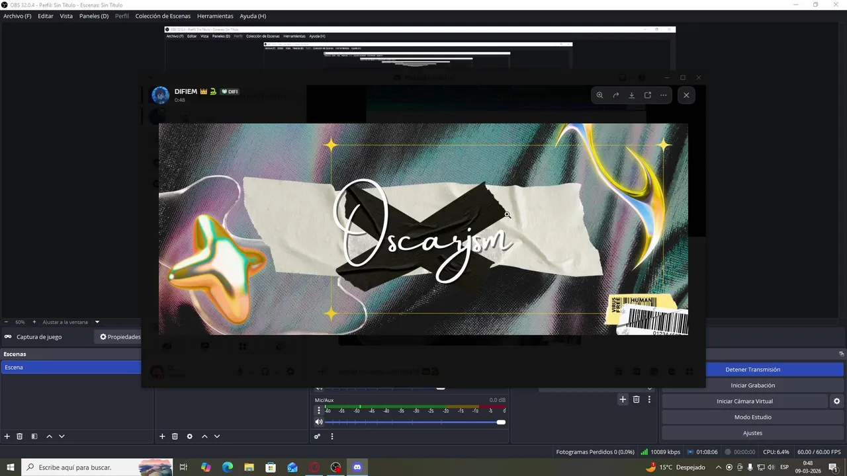847x476 pixels.
Task: Move the source up
Action: (x=204, y=436)
